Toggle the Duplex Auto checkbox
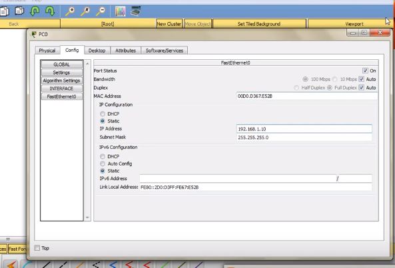 point(361,88)
